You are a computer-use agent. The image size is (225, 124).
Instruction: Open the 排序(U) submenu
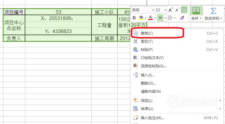(x=177, y=109)
